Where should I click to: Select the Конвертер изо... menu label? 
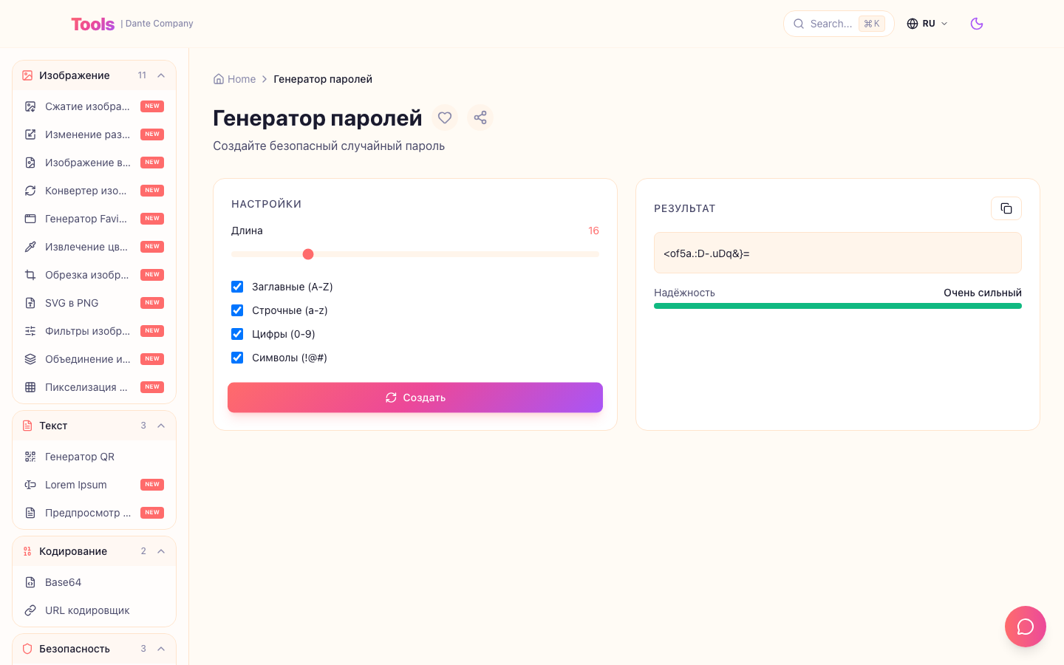[86, 191]
